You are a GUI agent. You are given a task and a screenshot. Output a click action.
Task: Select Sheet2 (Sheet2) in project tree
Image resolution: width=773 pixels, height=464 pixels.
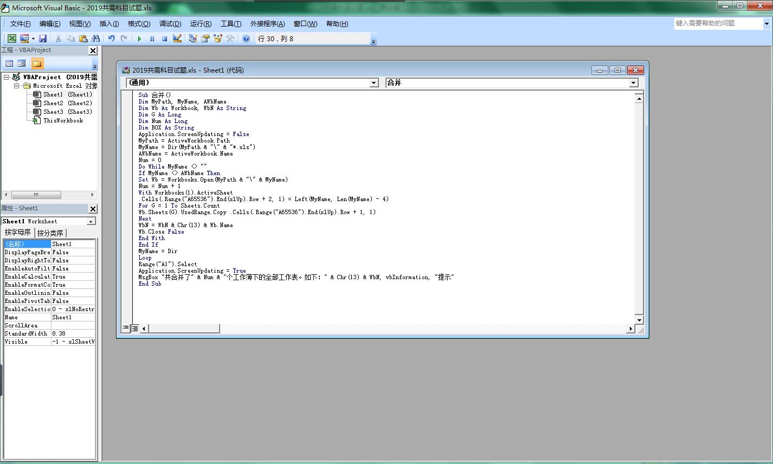pos(68,103)
